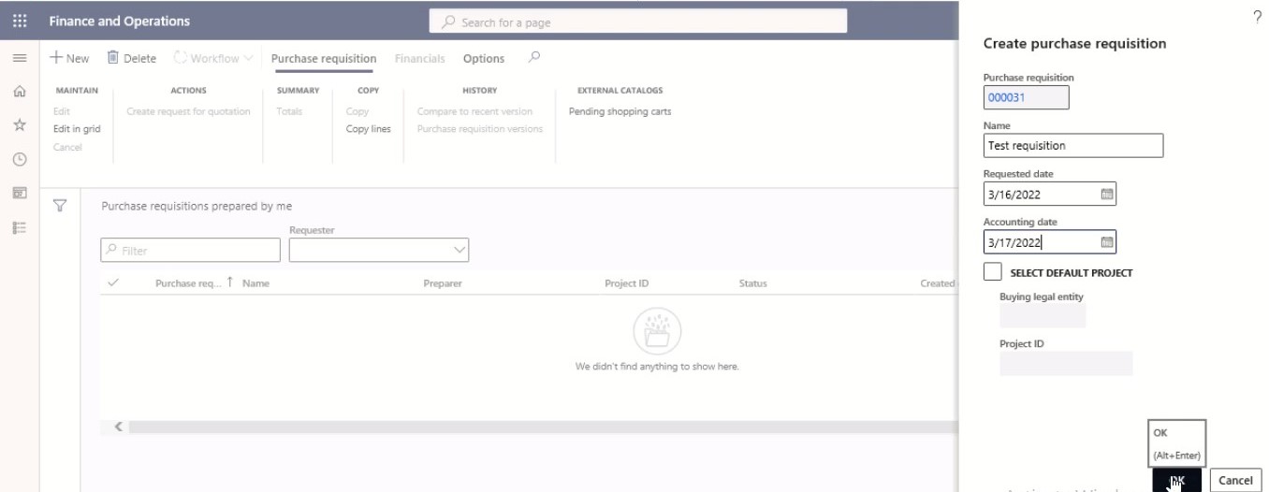
Task: Open Workspaces icon in sidebar
Action: tap(19, 193)
